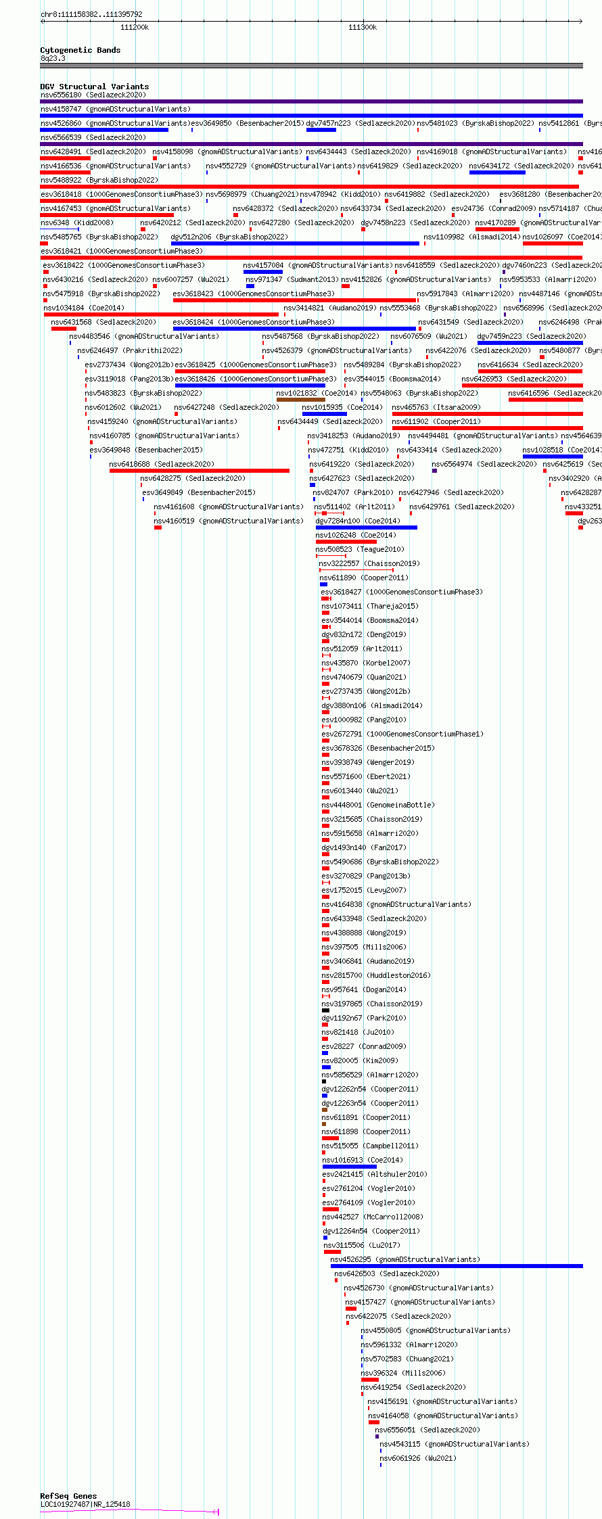Select the LOC101927487|NR_125418 gene label

click(85, 1504)
